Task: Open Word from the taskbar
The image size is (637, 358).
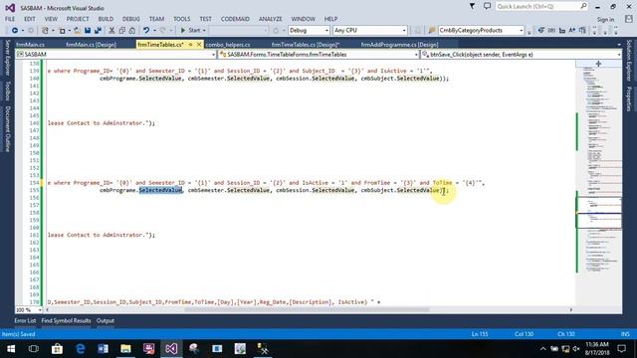Action: tap(103, 349)
